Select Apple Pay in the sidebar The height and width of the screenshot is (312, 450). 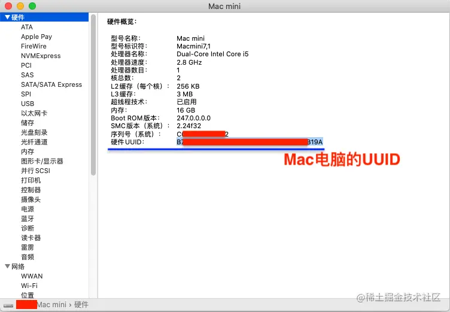tap(37, 37)
